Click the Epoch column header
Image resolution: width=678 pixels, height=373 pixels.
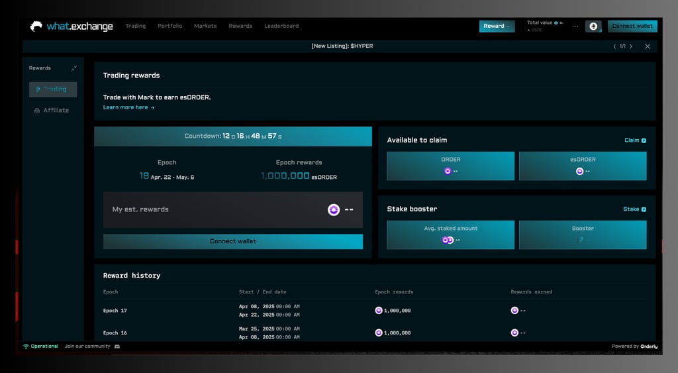[111, 292]
